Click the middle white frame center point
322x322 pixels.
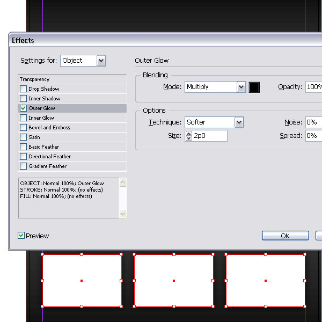click(x=174, y=281)
